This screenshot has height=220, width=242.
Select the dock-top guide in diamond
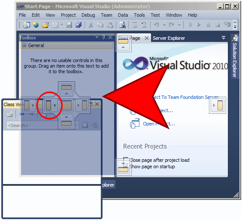tap(67, 89)
